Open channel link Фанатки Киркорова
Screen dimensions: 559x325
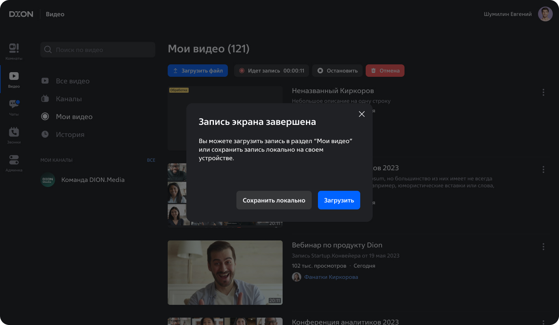click(x=331, y=277)
